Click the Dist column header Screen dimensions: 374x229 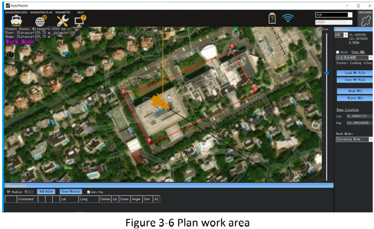[147, 199]
